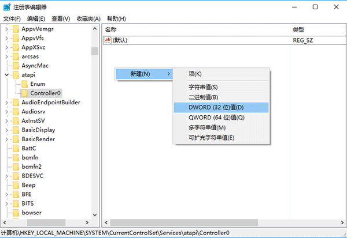The image size is (347, 238).
Task: Click the atapi folder icon
Action: 16,75
